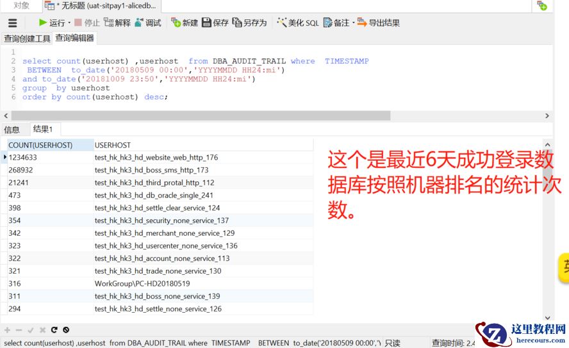
Task: Click the 解释 explain button
Action: [117, 23]
